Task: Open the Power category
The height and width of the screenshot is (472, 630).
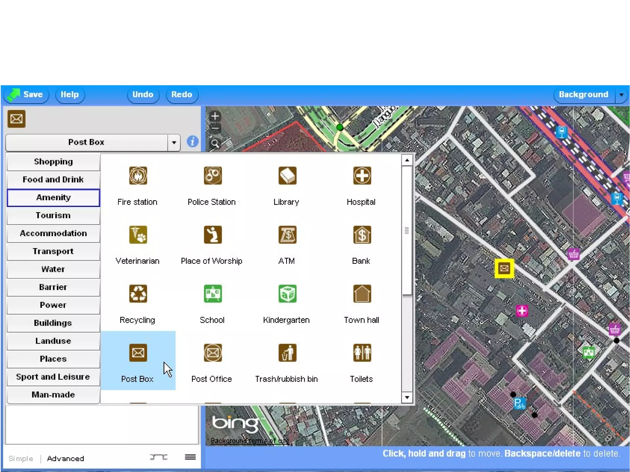Action: click(x=53, y=305)
